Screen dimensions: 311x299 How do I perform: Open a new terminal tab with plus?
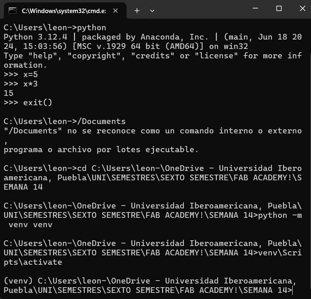pos(137,11)
